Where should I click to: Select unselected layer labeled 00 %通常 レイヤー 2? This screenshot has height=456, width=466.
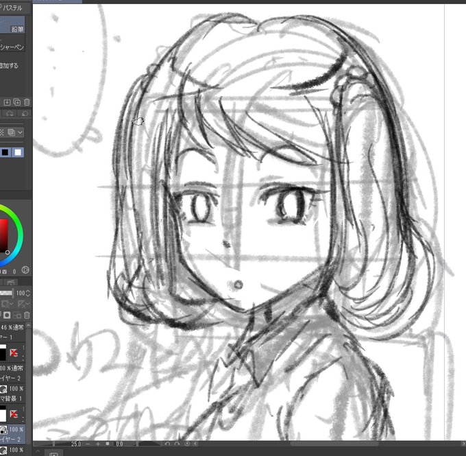click(12, 373)
